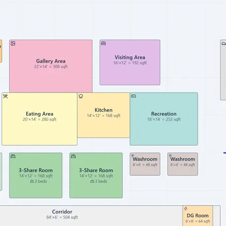This screenshot has width=226, height=226.
Task: Click the gamepad icon on Recreation
Action: pos(134,96)
